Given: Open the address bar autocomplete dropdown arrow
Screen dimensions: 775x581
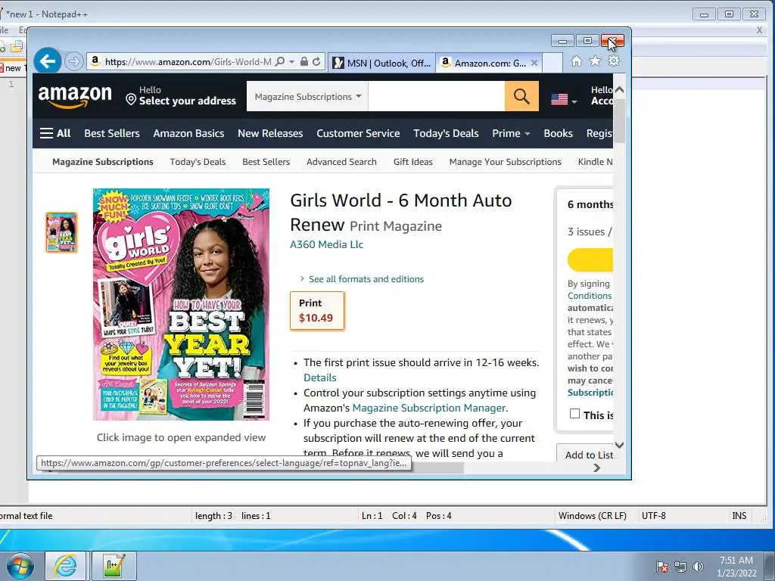Looking at the screenshot, I should (x=291, y=62).
